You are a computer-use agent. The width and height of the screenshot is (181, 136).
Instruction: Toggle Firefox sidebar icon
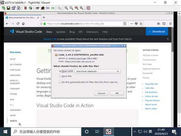point(164,24)
